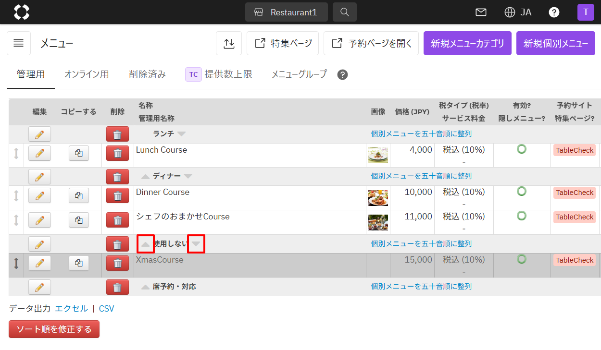Image resolution: width=601 pixels, height=350 pixels.
Task: Delete the XmasCourse menu
Action: pyautogui.click(x=117, y=263)
